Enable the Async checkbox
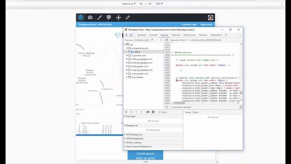This screenshot has height=164, width=291. tap(159, 112)
